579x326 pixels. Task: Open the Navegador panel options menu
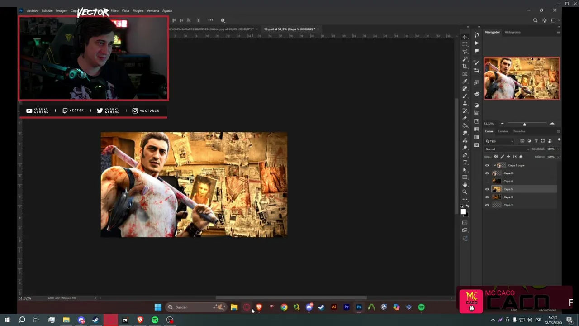pos(558,32)
